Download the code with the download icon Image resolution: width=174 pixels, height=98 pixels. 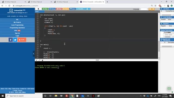[x=87, y=9]
